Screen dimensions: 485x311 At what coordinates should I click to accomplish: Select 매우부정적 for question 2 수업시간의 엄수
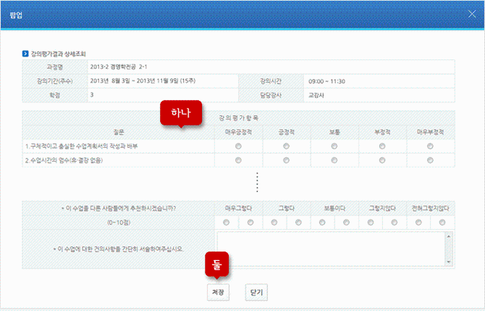pos(431,159)
